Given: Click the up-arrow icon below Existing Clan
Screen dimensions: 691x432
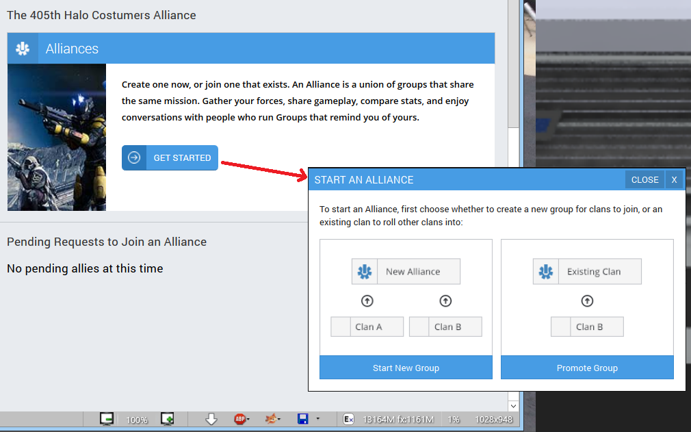Looking at the screenshot, I should (x=587, y=301).
